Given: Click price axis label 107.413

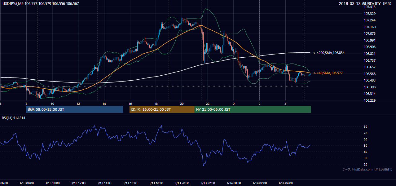Looking at the screenshot, I should point(369,7).
